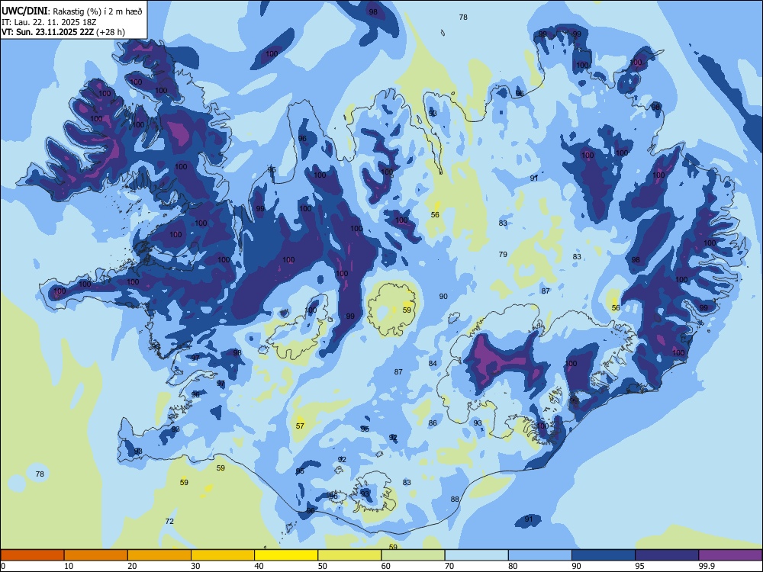
Task: Pick the pale green 60–70 legend swatch
Action: 413,555
